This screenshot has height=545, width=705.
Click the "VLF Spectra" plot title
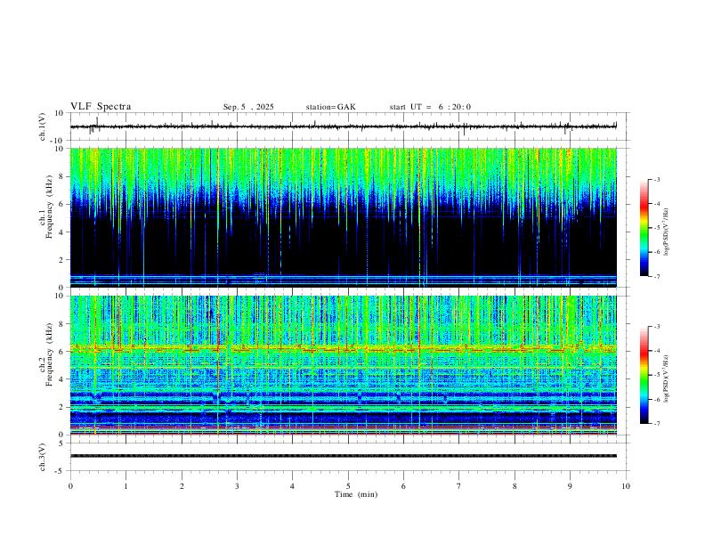(x=101, y=107)
